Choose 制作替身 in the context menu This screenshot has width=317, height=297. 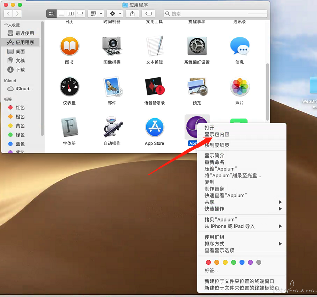pyautogui.click(x=242, y=189)
